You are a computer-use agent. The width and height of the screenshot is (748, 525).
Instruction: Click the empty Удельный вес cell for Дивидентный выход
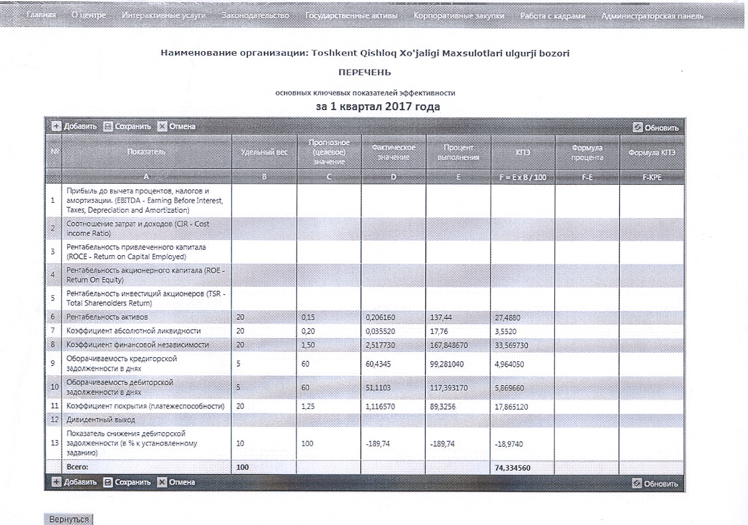(264, 420)
